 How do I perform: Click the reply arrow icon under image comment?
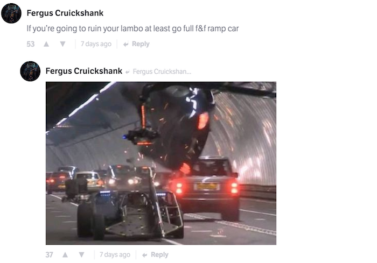tap(145, 255)
